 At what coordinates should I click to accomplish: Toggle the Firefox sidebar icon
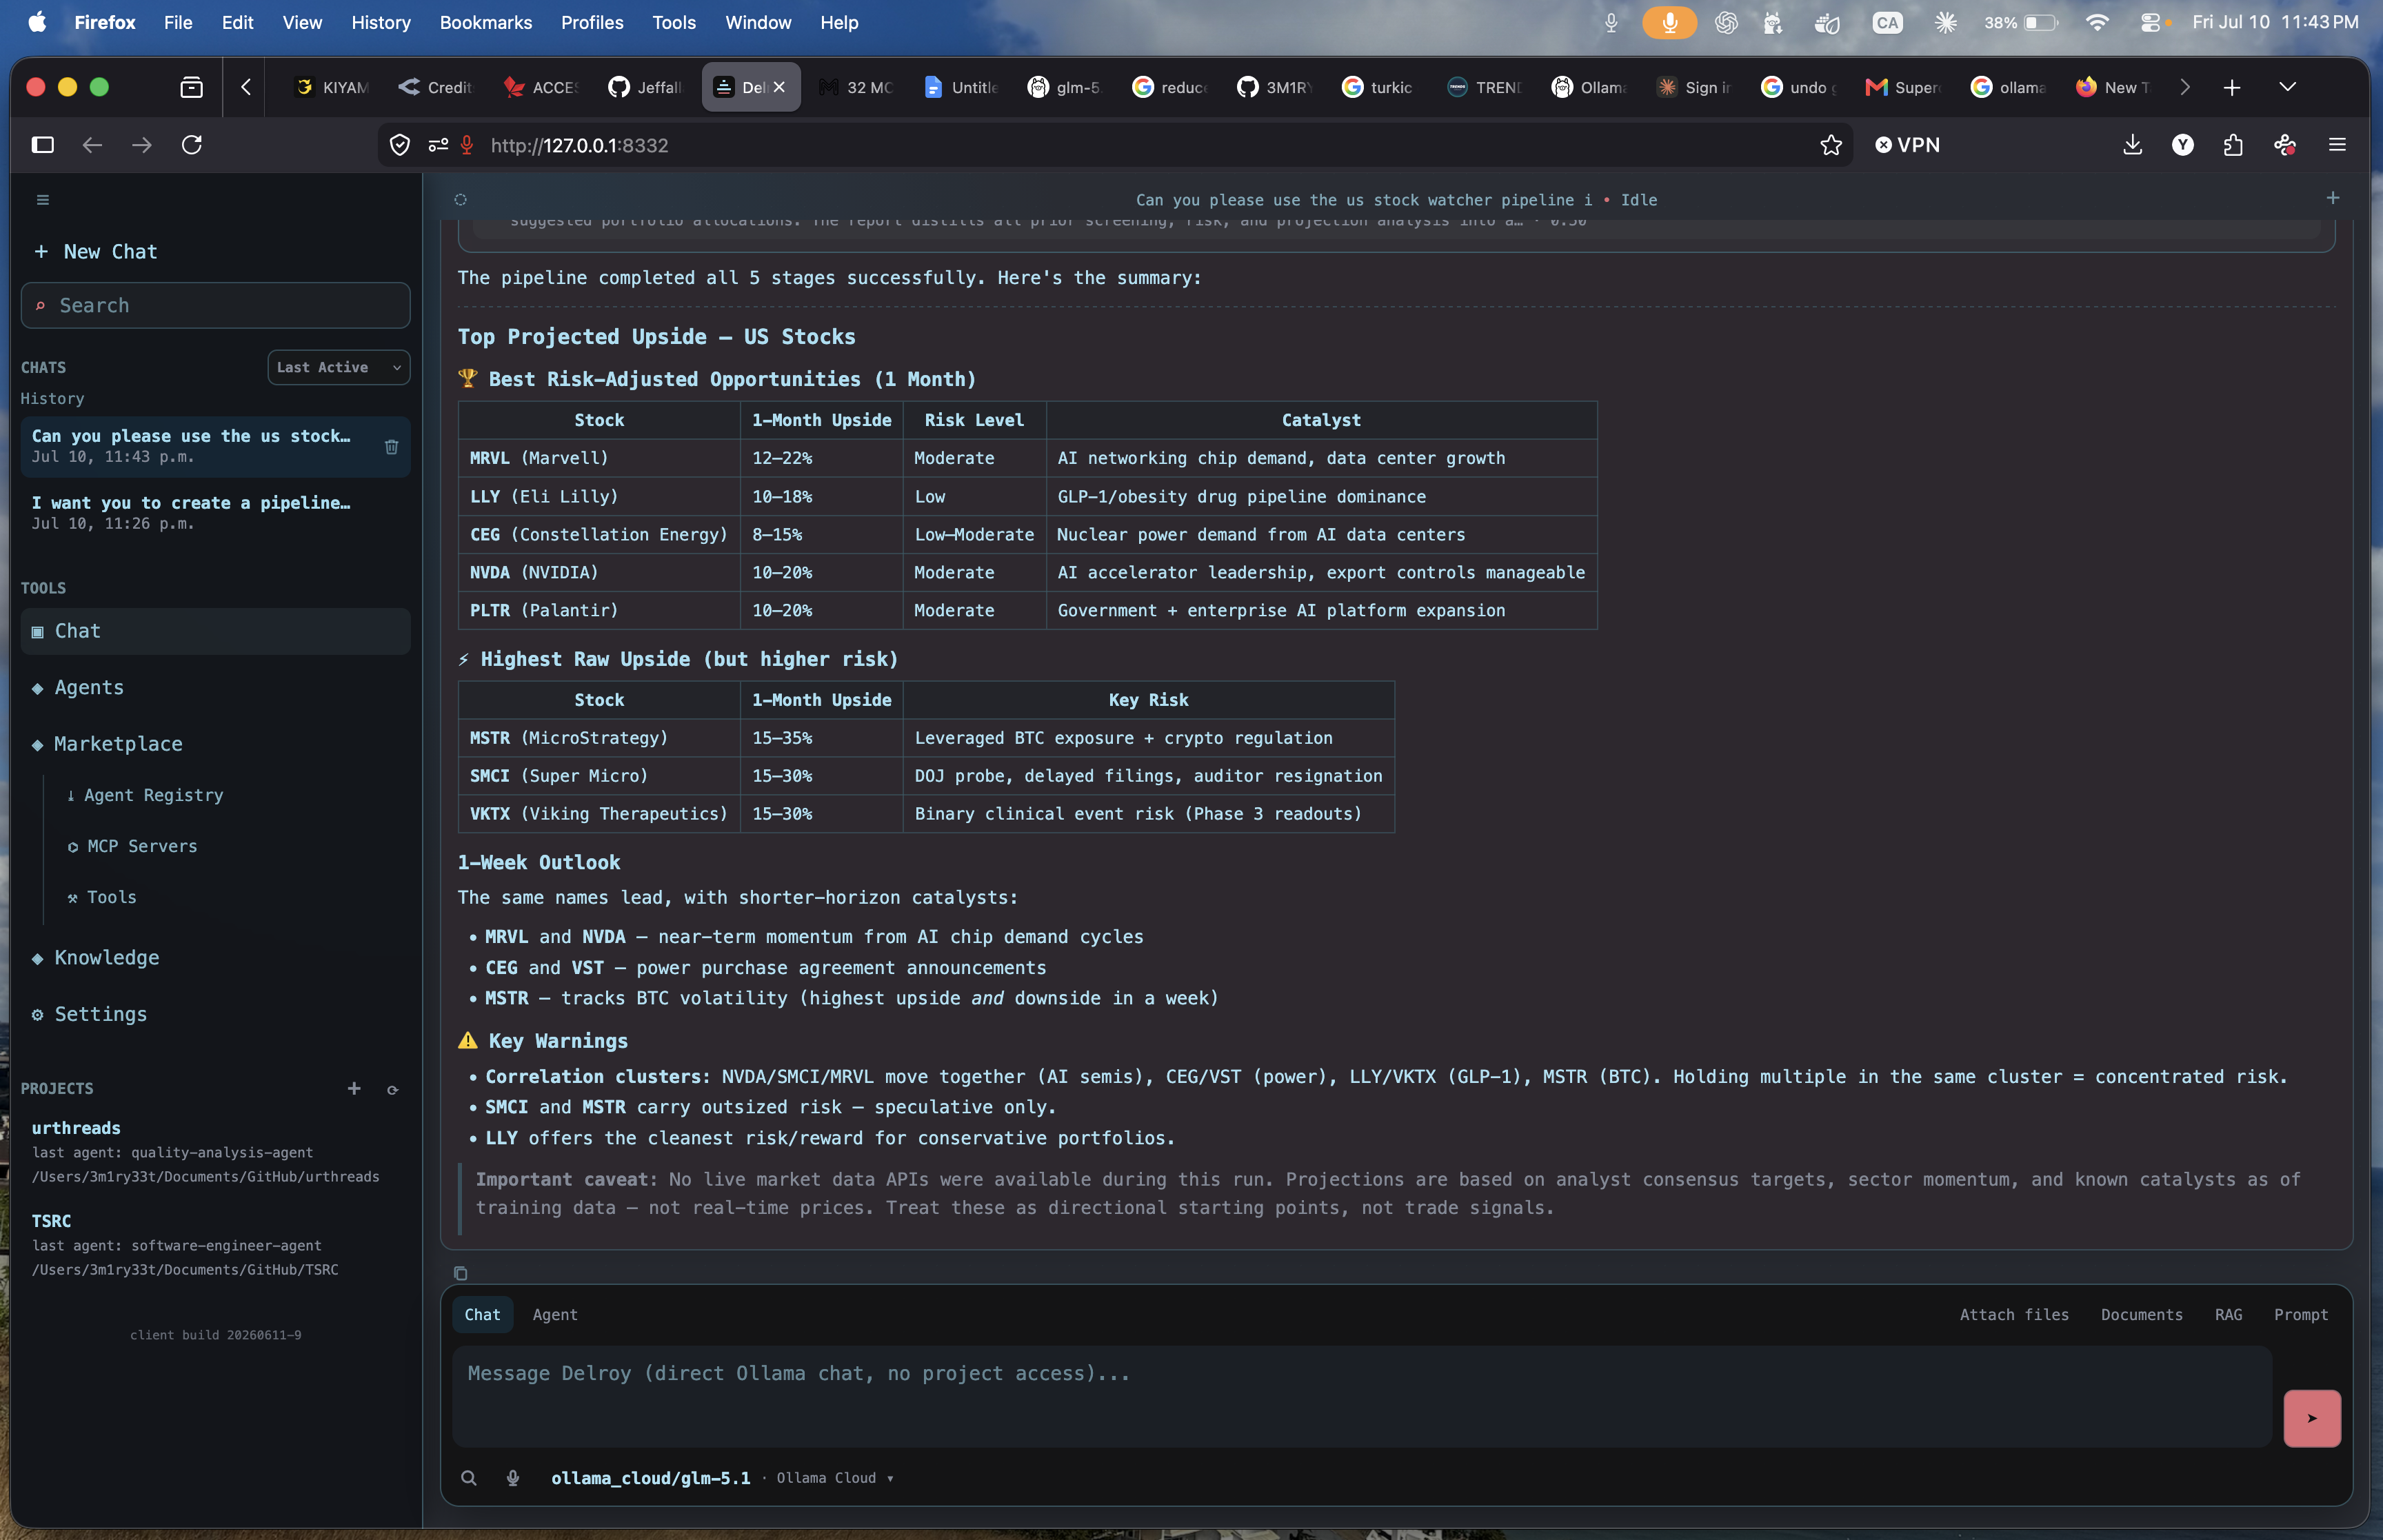(42, 145)
